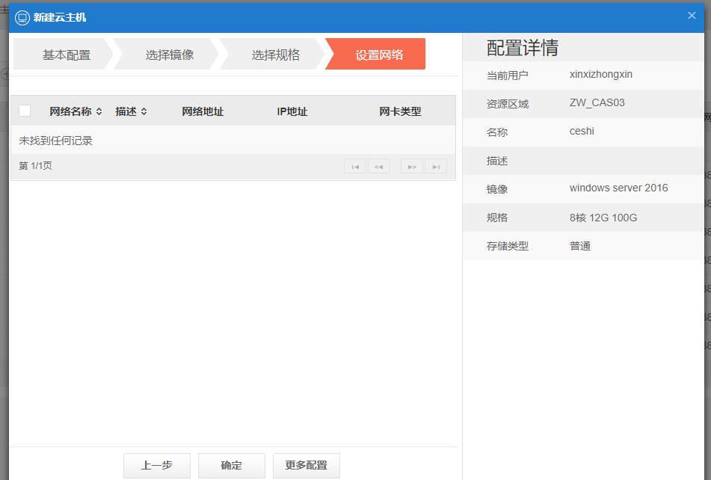This screenshot has width=711, height=480.
Task: Go to previous page of network list
Action: pos(378,166)
